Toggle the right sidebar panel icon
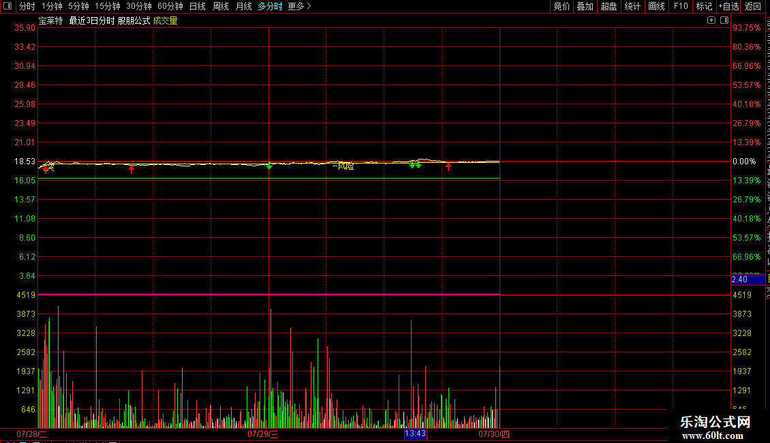This screenshot has width=770, height=443. tap(724, 20)
